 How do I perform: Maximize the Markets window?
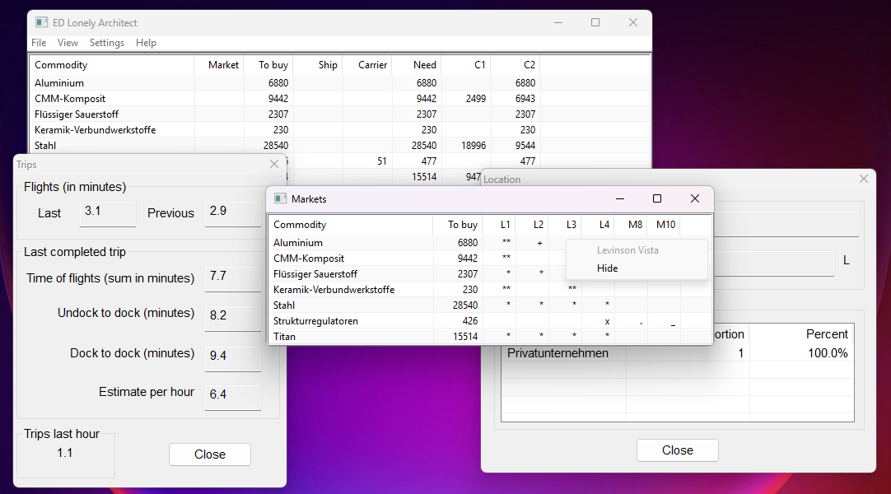point(657,198)
